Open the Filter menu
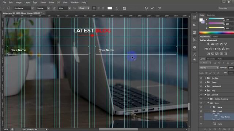234x131 pixels. tap(52, 3)
